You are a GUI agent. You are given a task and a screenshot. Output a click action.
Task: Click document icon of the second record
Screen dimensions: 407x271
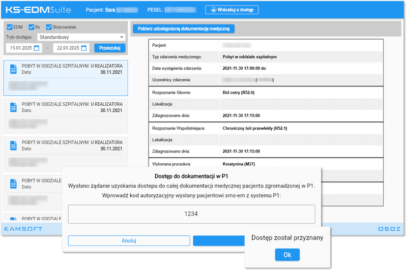[14, 107]
